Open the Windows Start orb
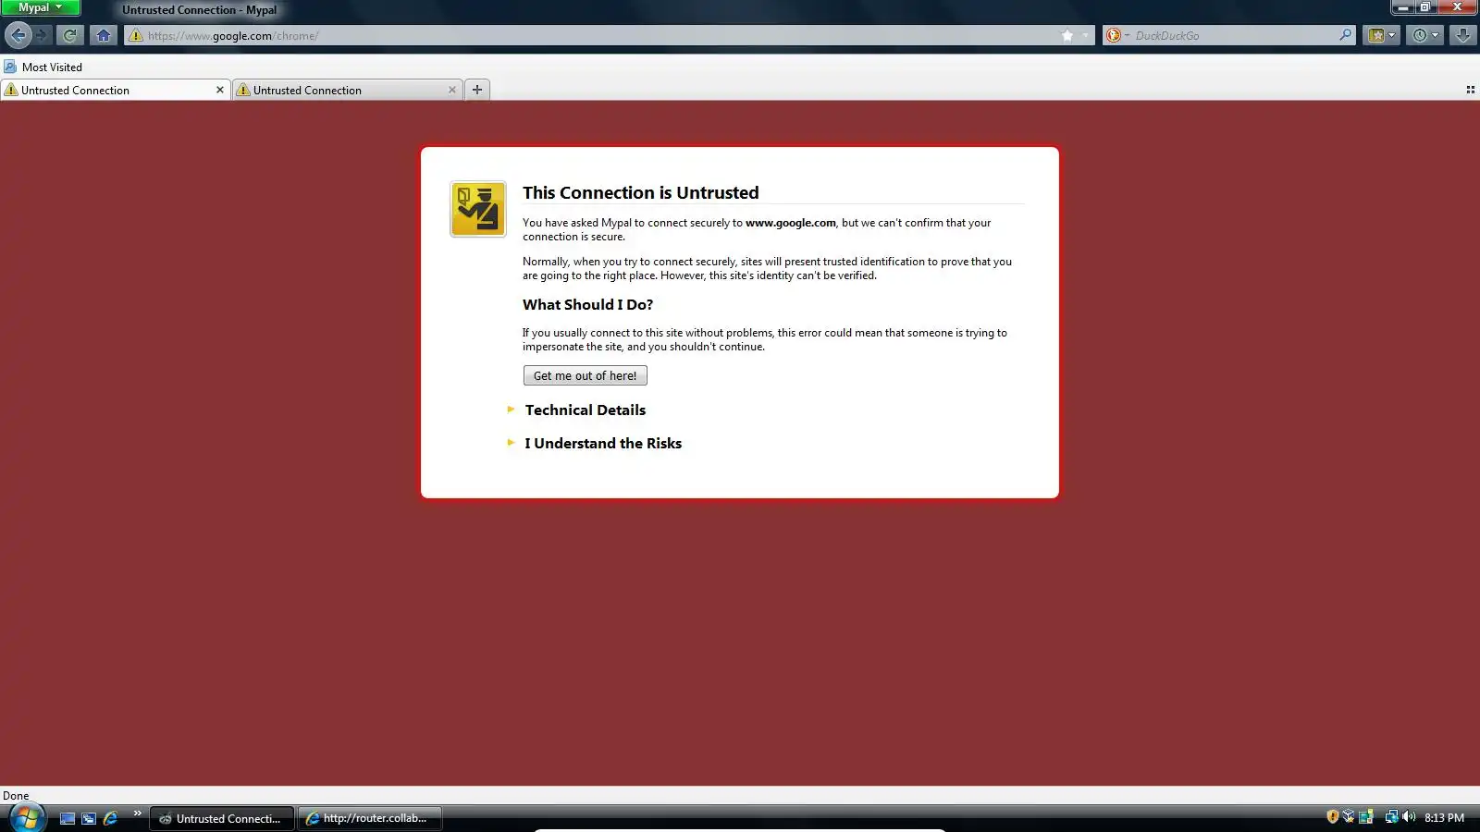 27,818
